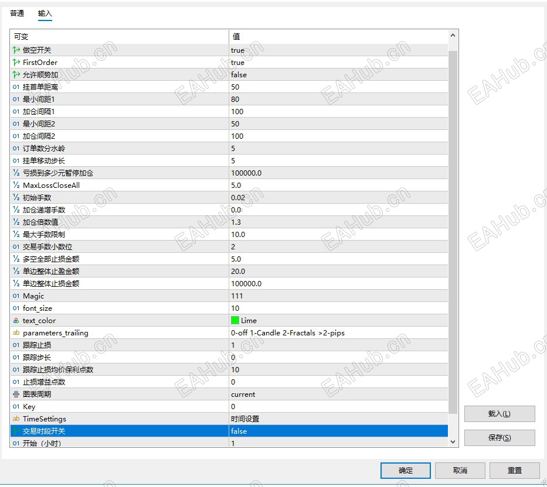
Task: Click the color icon beside text_color
Action: [16, 321]
